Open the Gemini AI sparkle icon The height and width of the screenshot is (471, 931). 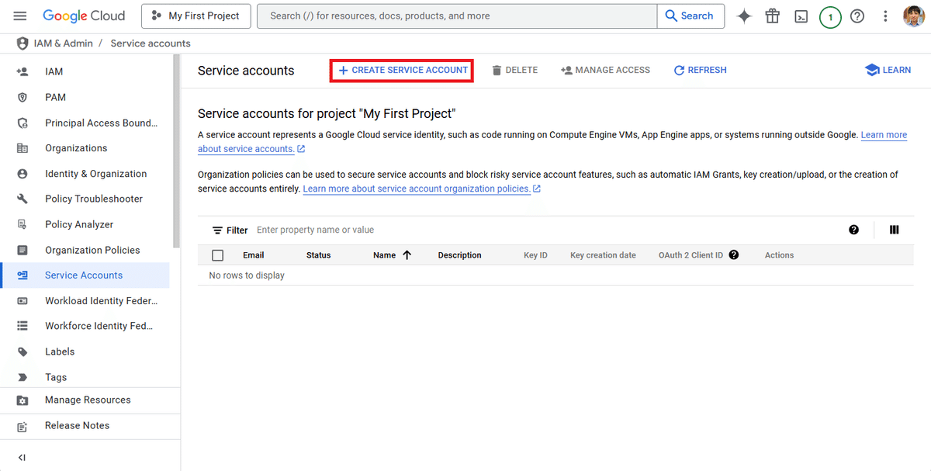coord(744,16)
